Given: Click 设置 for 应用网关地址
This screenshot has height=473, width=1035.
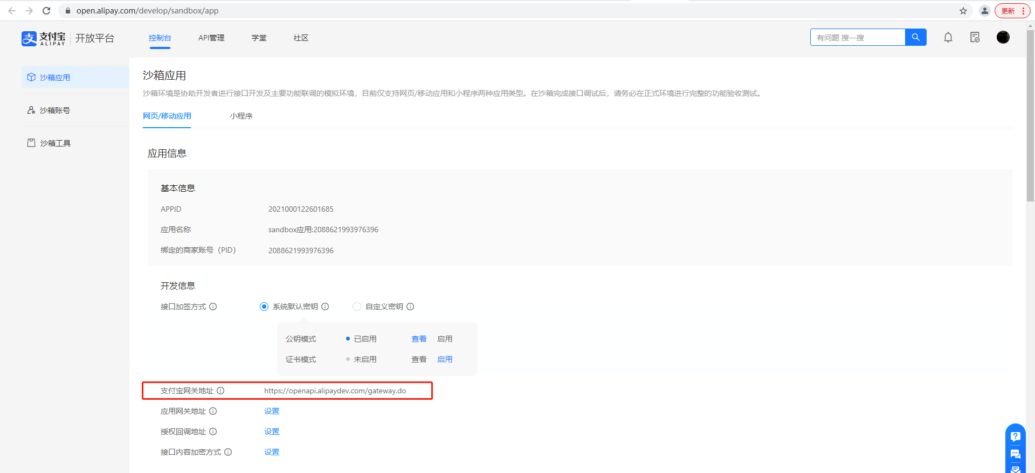Looking at the screenshot, I should coord(272,411).
